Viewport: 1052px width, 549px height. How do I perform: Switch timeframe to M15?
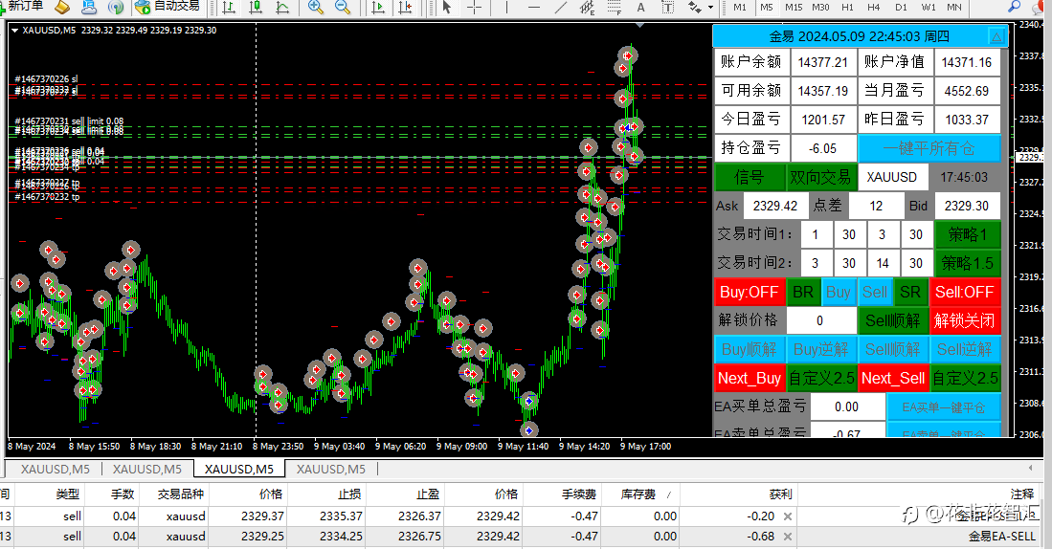794,8
